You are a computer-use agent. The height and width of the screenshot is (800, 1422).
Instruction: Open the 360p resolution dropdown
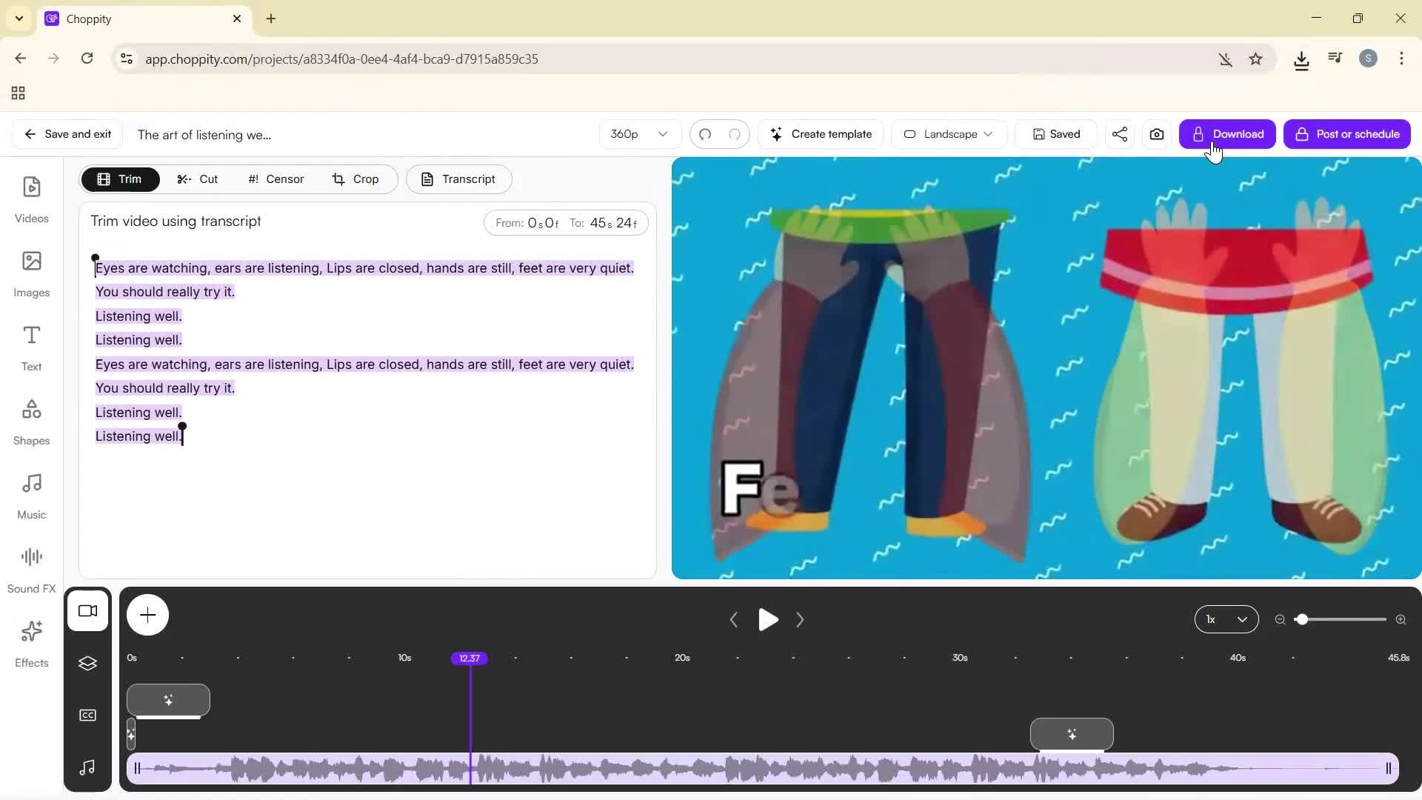coord(638,134)
